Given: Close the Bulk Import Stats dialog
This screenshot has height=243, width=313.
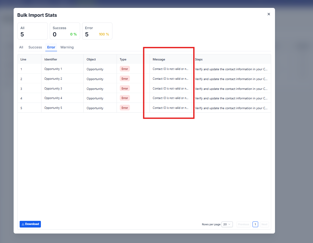Looking at the screenshot, I should pos(269,14).
